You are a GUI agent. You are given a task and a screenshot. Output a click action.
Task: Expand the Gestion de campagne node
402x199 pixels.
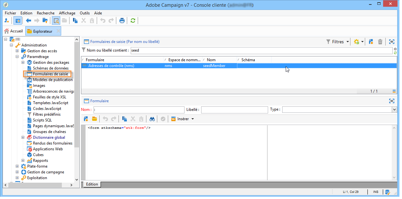(x=17, y=172)
